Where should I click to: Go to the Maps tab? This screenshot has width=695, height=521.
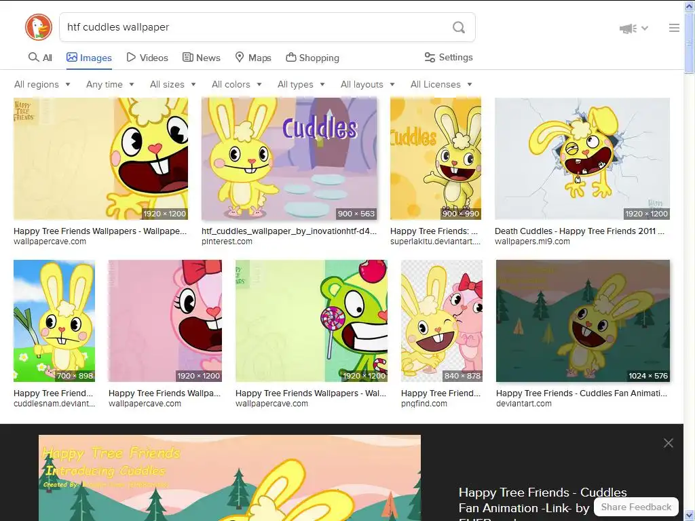coord(253,58)
